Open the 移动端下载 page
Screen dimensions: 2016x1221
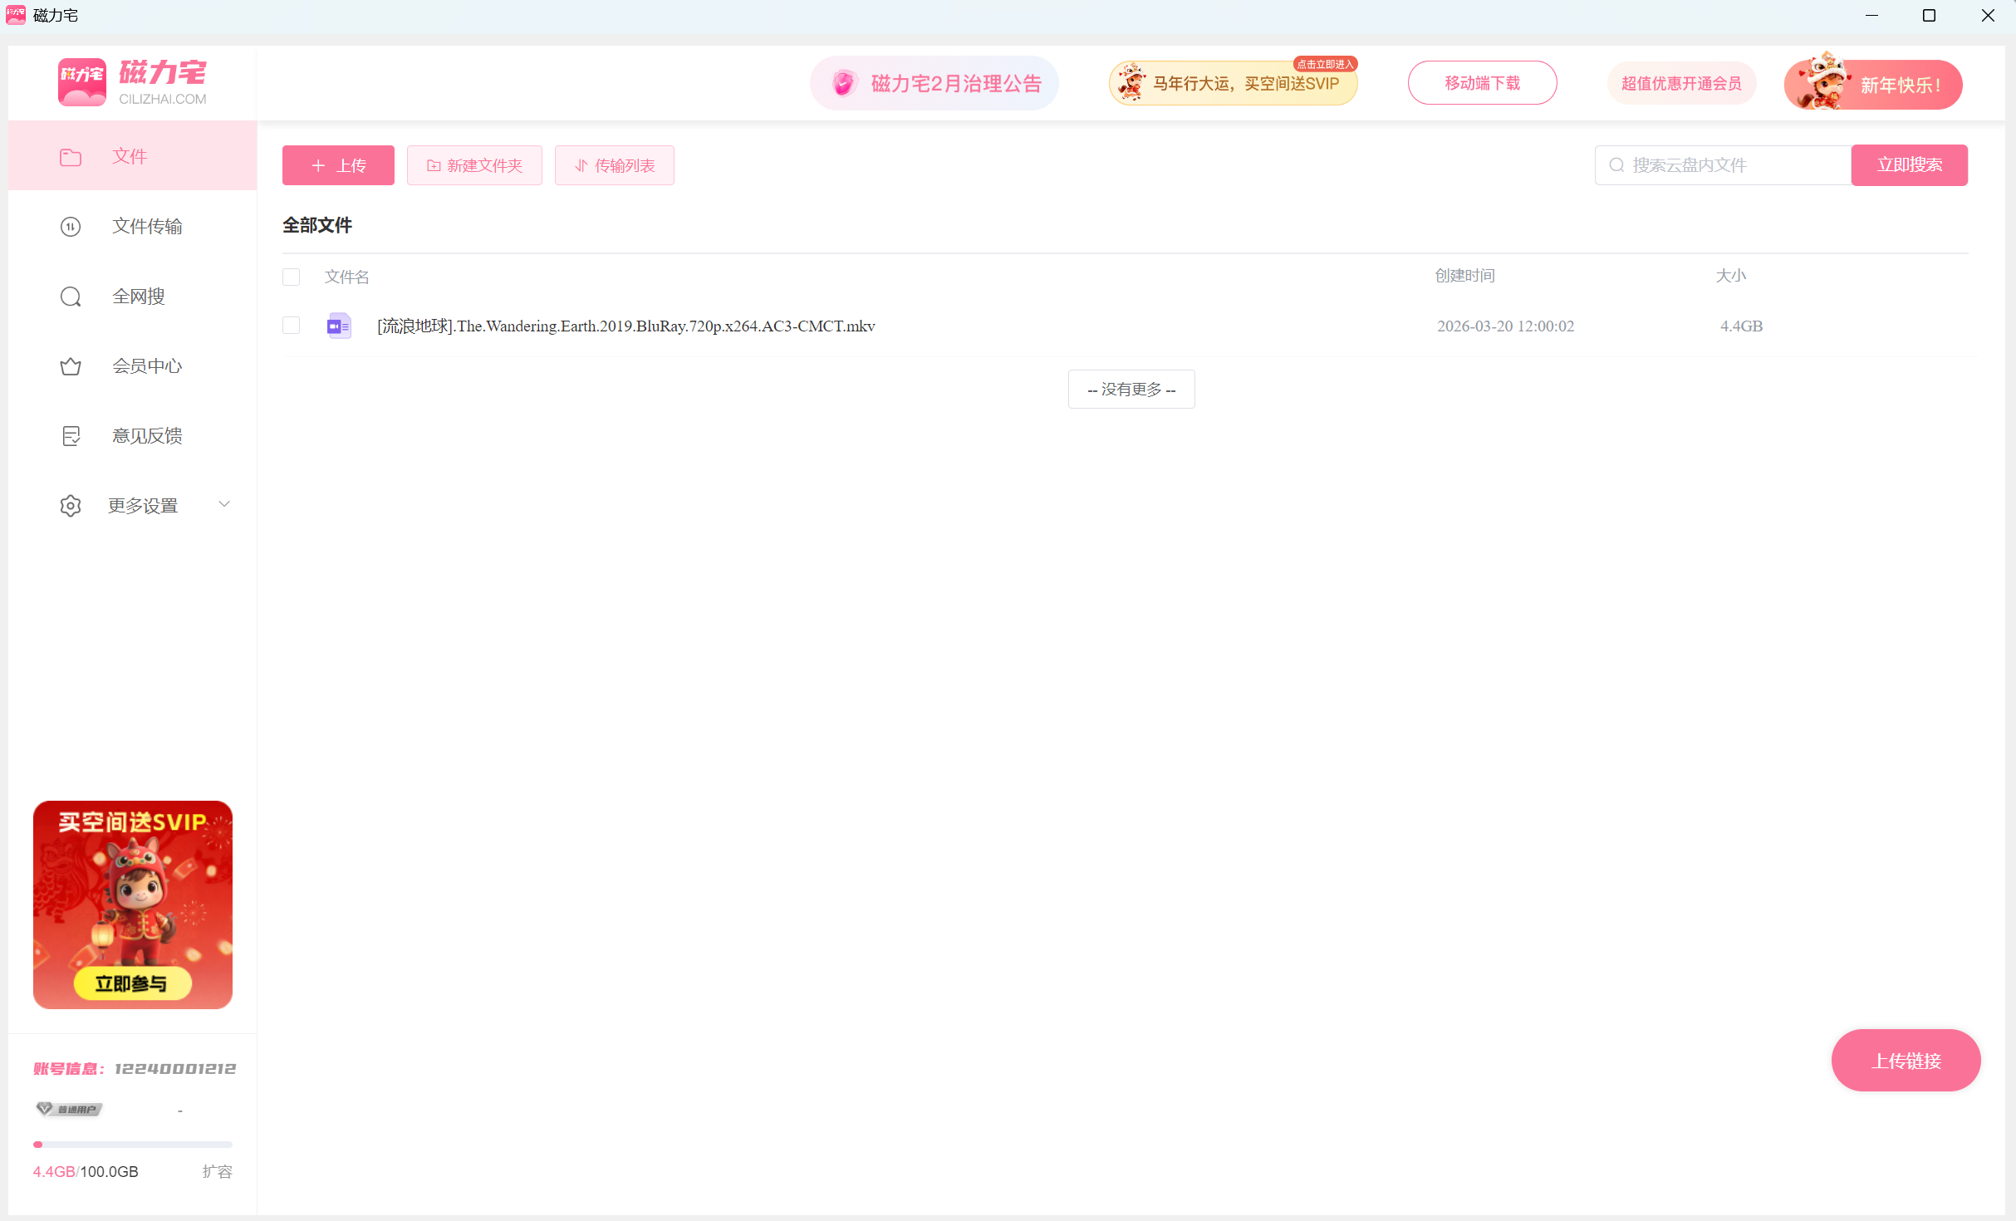pos(1482,83)
